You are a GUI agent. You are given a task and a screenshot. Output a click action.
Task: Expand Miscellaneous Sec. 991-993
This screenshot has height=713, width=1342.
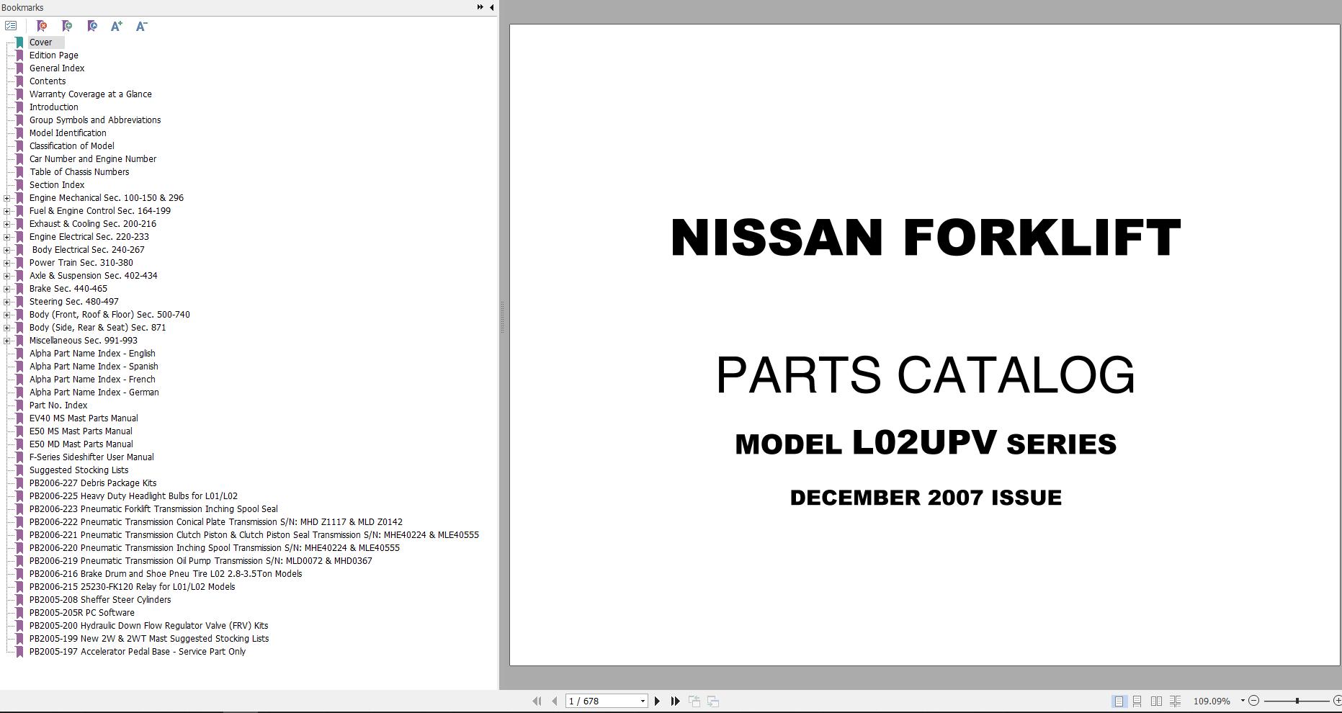coord(7,341)
